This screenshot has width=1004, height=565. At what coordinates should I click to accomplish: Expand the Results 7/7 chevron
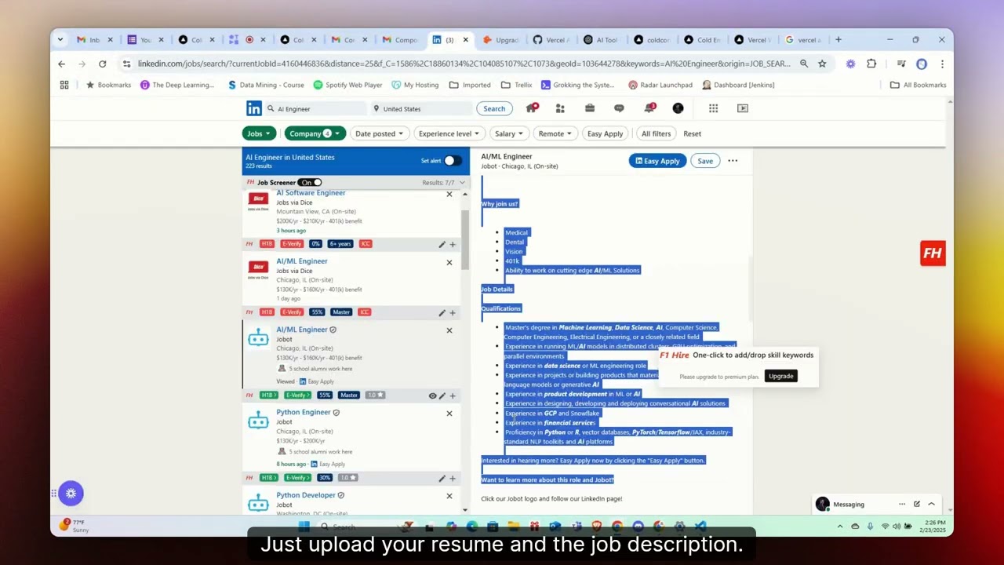click(x=462, y=183)
